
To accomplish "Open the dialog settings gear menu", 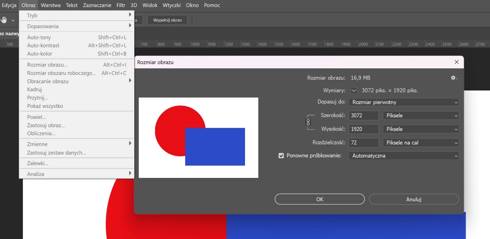I will [454, 78].
